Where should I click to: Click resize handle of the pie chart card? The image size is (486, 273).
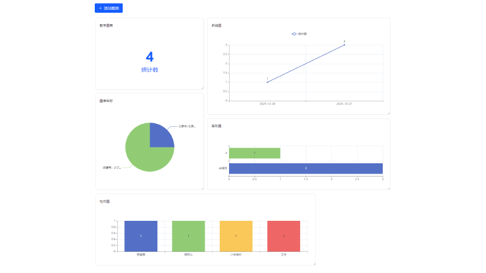[x=202, y=188]
